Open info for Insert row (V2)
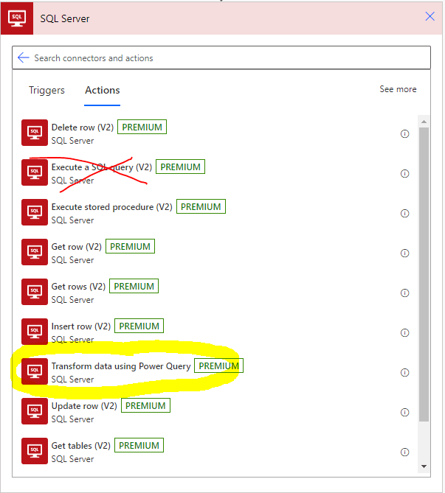Screen dimensions: 445x493 [x=404, y=332]
